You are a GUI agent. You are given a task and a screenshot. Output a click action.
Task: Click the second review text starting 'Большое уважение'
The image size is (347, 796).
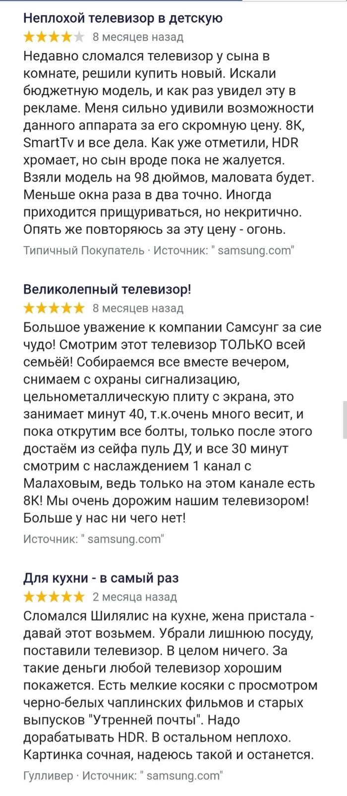(173, 423)
